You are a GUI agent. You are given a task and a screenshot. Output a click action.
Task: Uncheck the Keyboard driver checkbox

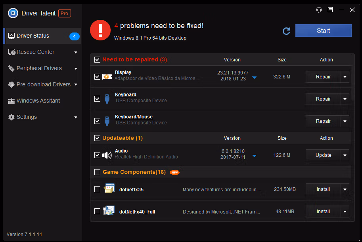click(97, 99)
